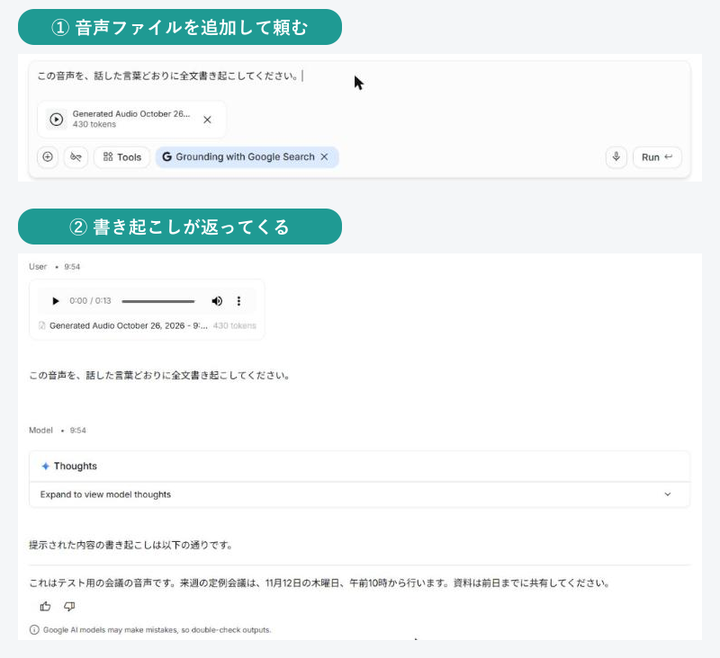Image resolution: width=720 pixels, height=658 pixels.
Task: Click the audio progress slider
Action: click(x=158, y=301)
